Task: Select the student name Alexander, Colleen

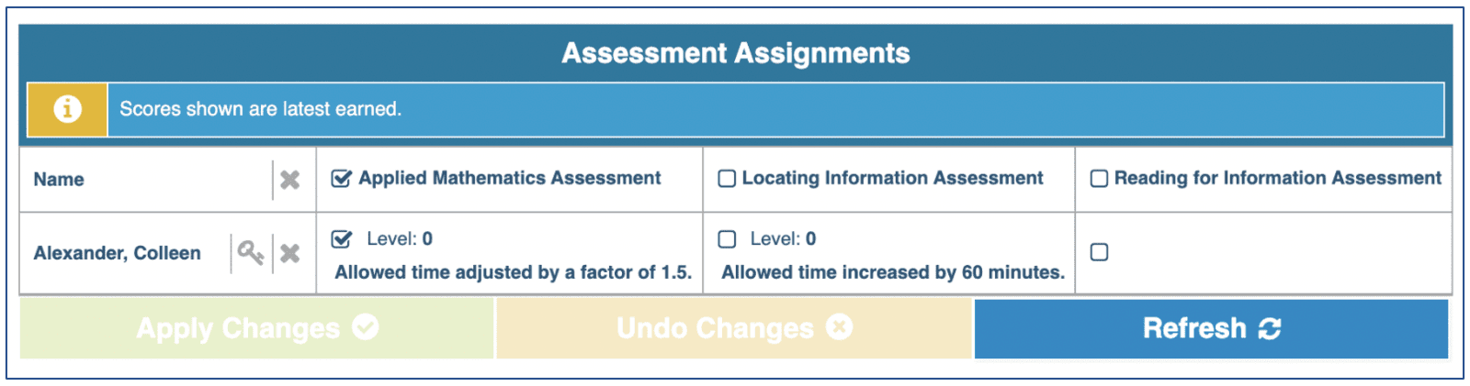Action: (117, 253)
